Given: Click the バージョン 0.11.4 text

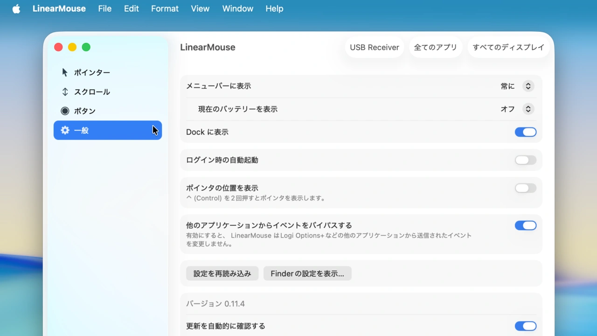Looking at the screenshot, I should click(x=215, y=304).
